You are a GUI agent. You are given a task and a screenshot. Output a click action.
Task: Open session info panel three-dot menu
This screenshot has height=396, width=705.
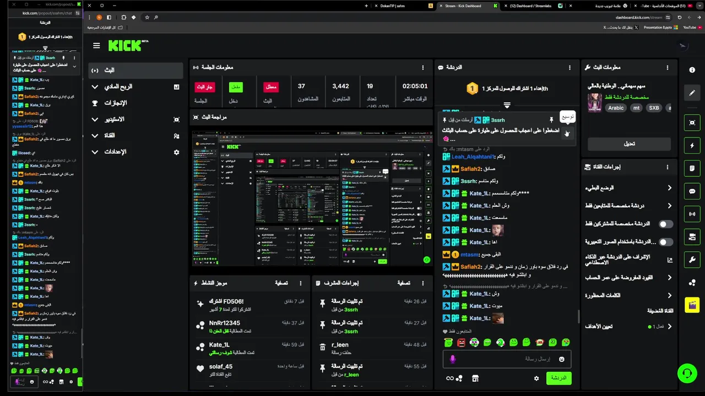(423, 68)
